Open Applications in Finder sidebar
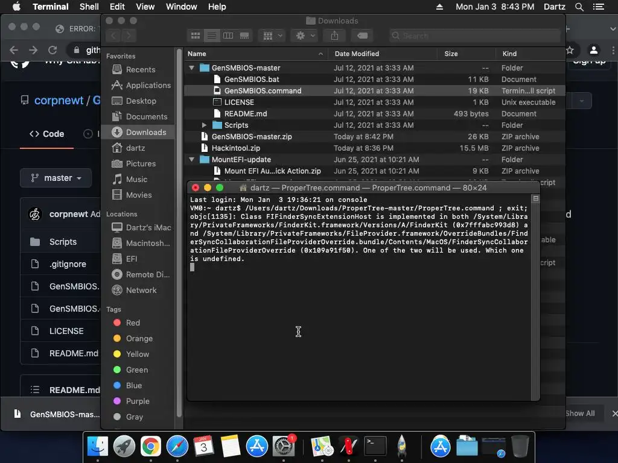618x463 pixels. tap(141, 86)
